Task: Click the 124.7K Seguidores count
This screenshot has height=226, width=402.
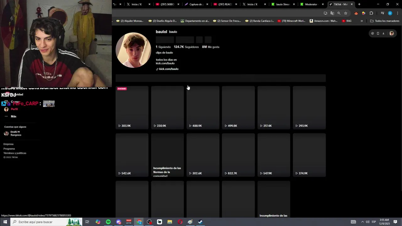Action: (186, 47)
